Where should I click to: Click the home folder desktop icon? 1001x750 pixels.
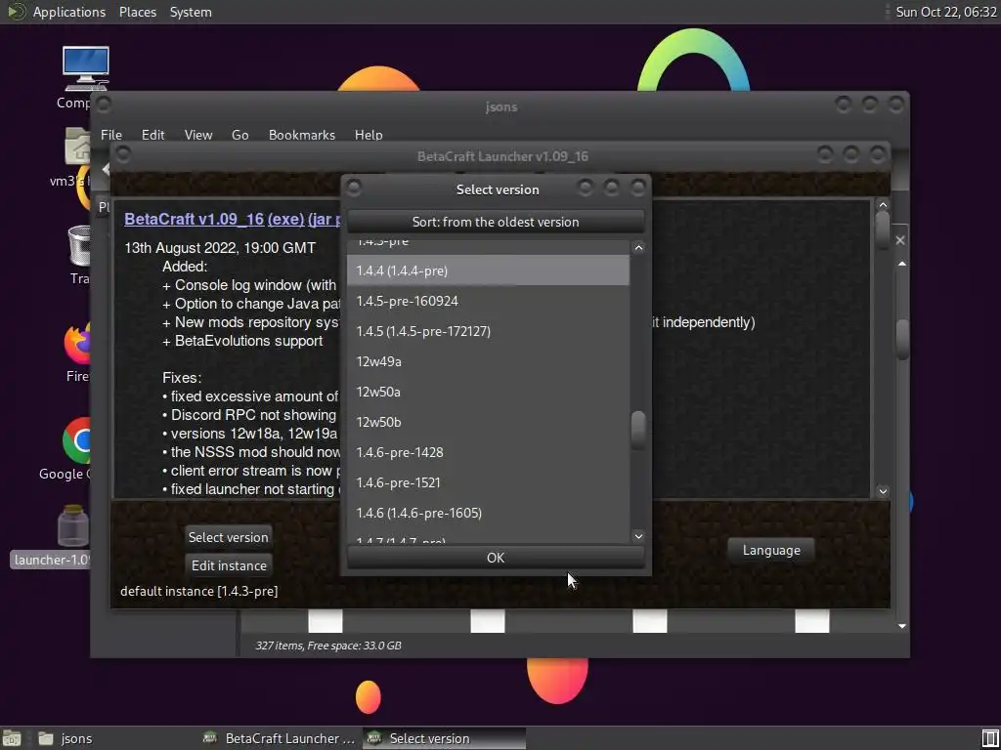coord(77,146)
